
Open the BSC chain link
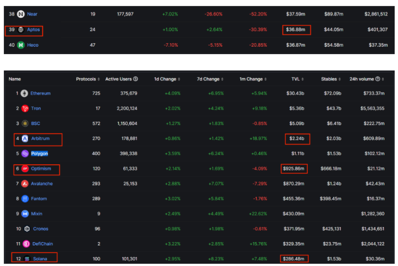point(35,124)
